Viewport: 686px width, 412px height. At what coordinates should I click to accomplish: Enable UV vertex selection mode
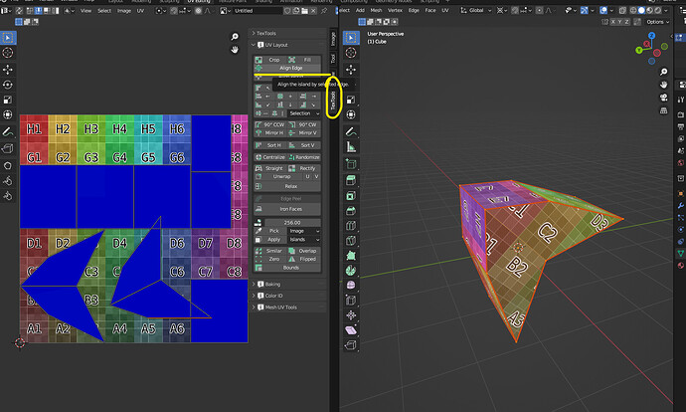(x=31, y=11)
